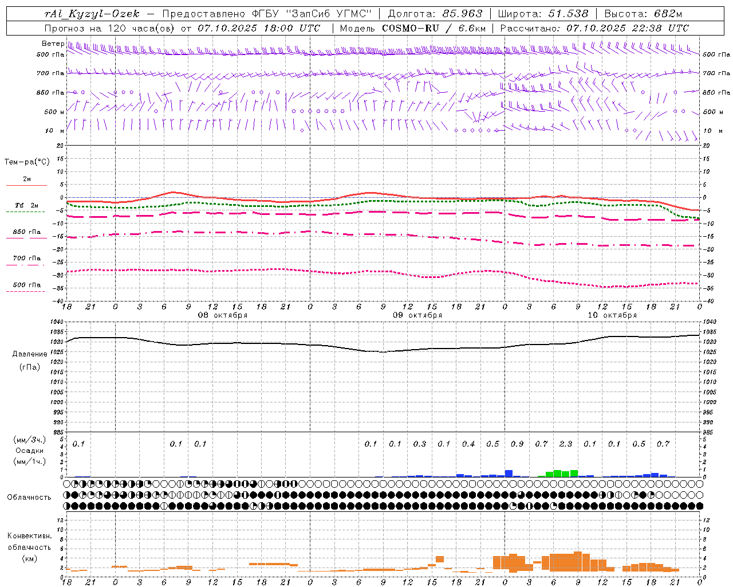Click the red 2м temperature legend line
Screen dimensions: 733x587
coord(26,185)
